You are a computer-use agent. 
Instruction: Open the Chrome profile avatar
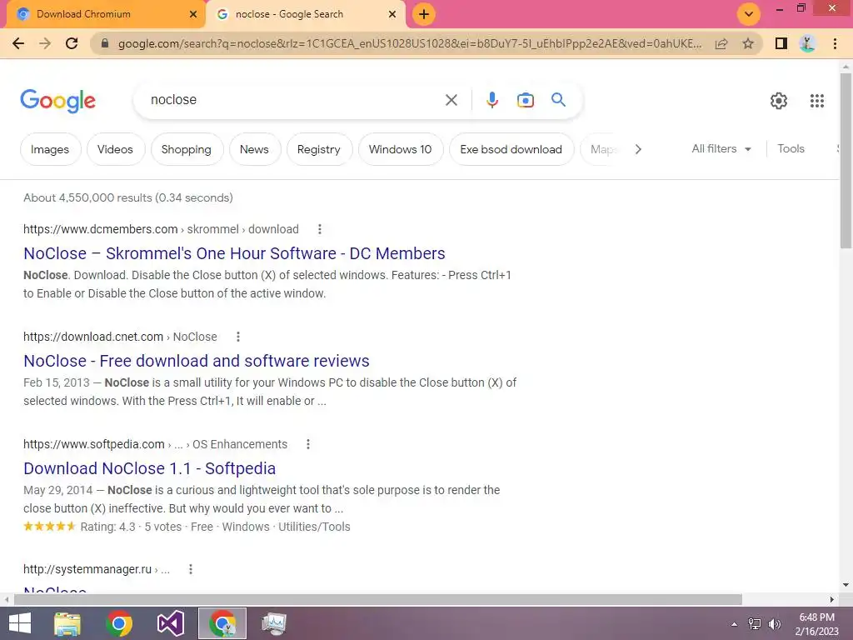point(807,43)
